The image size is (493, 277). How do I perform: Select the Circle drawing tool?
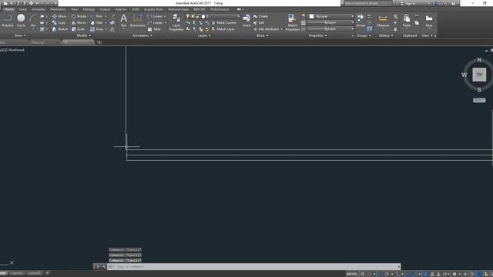coord(21,21)
